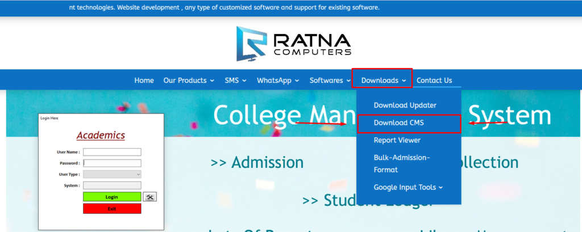Select Download Updater from the dropdown
The width and height of the screenshot is (582, 232).
(x=405, y=106)
